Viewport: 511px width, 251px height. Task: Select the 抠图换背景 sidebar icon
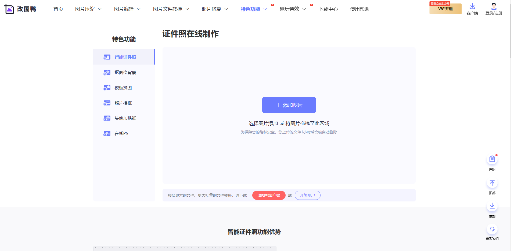[x=107, y=72]
